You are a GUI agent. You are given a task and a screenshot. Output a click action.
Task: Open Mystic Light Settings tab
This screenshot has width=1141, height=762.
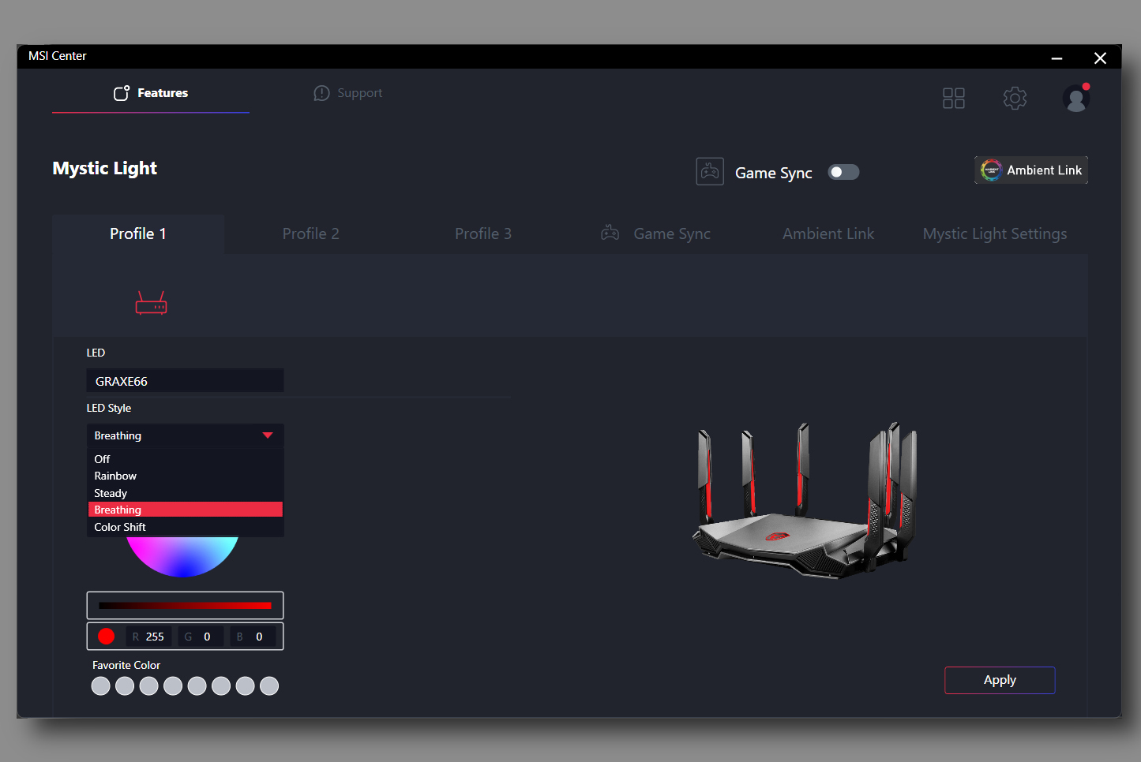[995, 233]
